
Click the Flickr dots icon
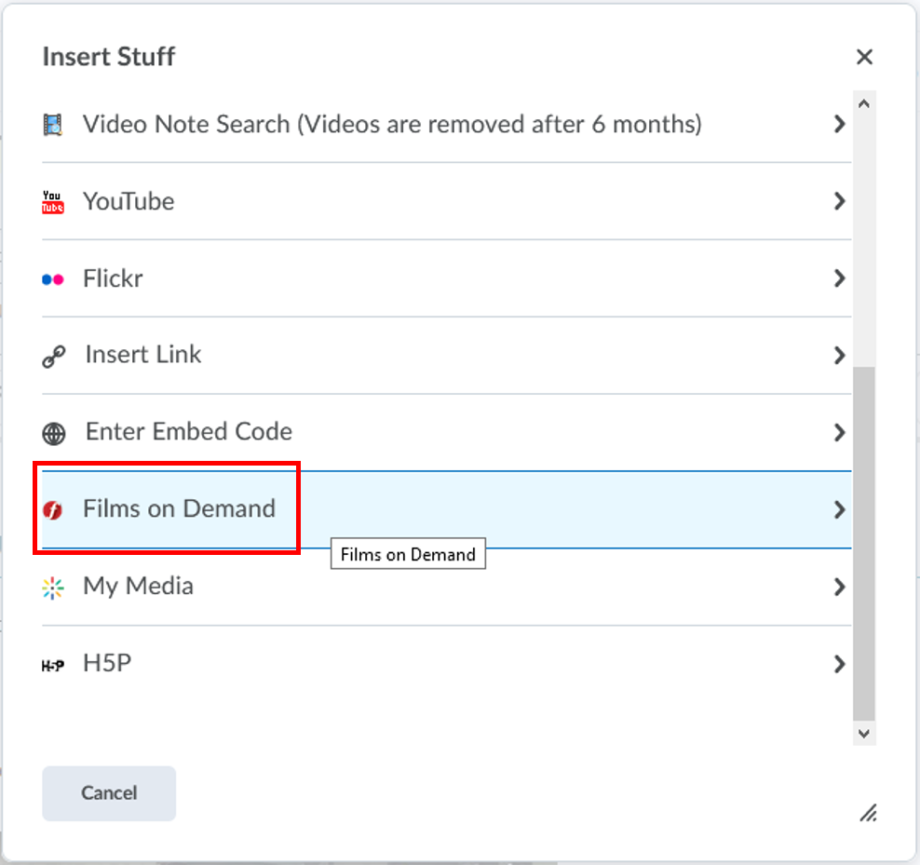(x=53, y=278)
